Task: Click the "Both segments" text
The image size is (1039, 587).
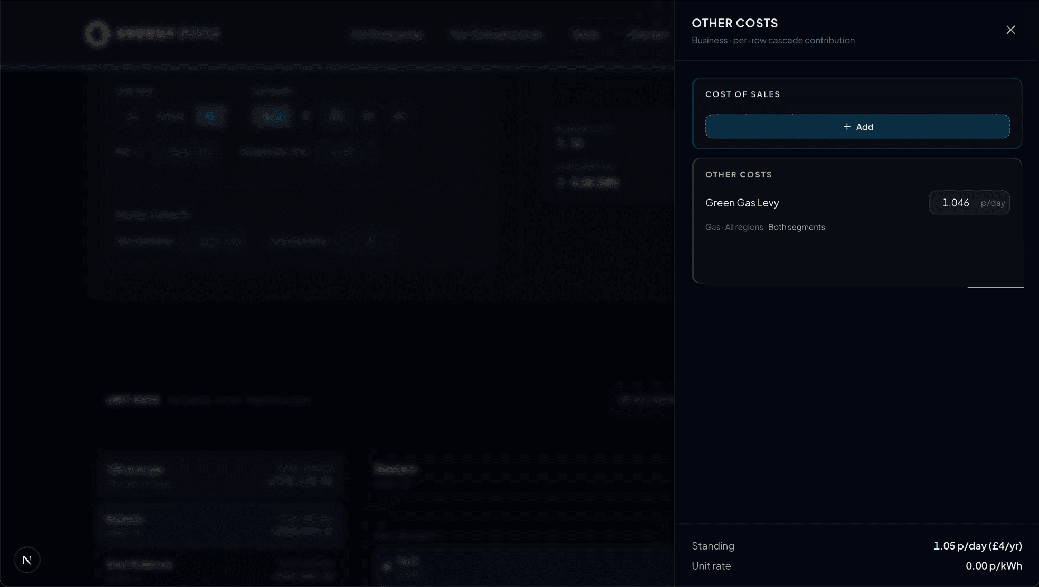Action: click(796, 227)
